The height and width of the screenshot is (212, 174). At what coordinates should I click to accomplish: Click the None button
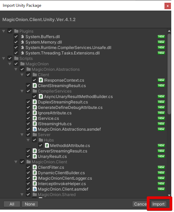pos(30,204)
